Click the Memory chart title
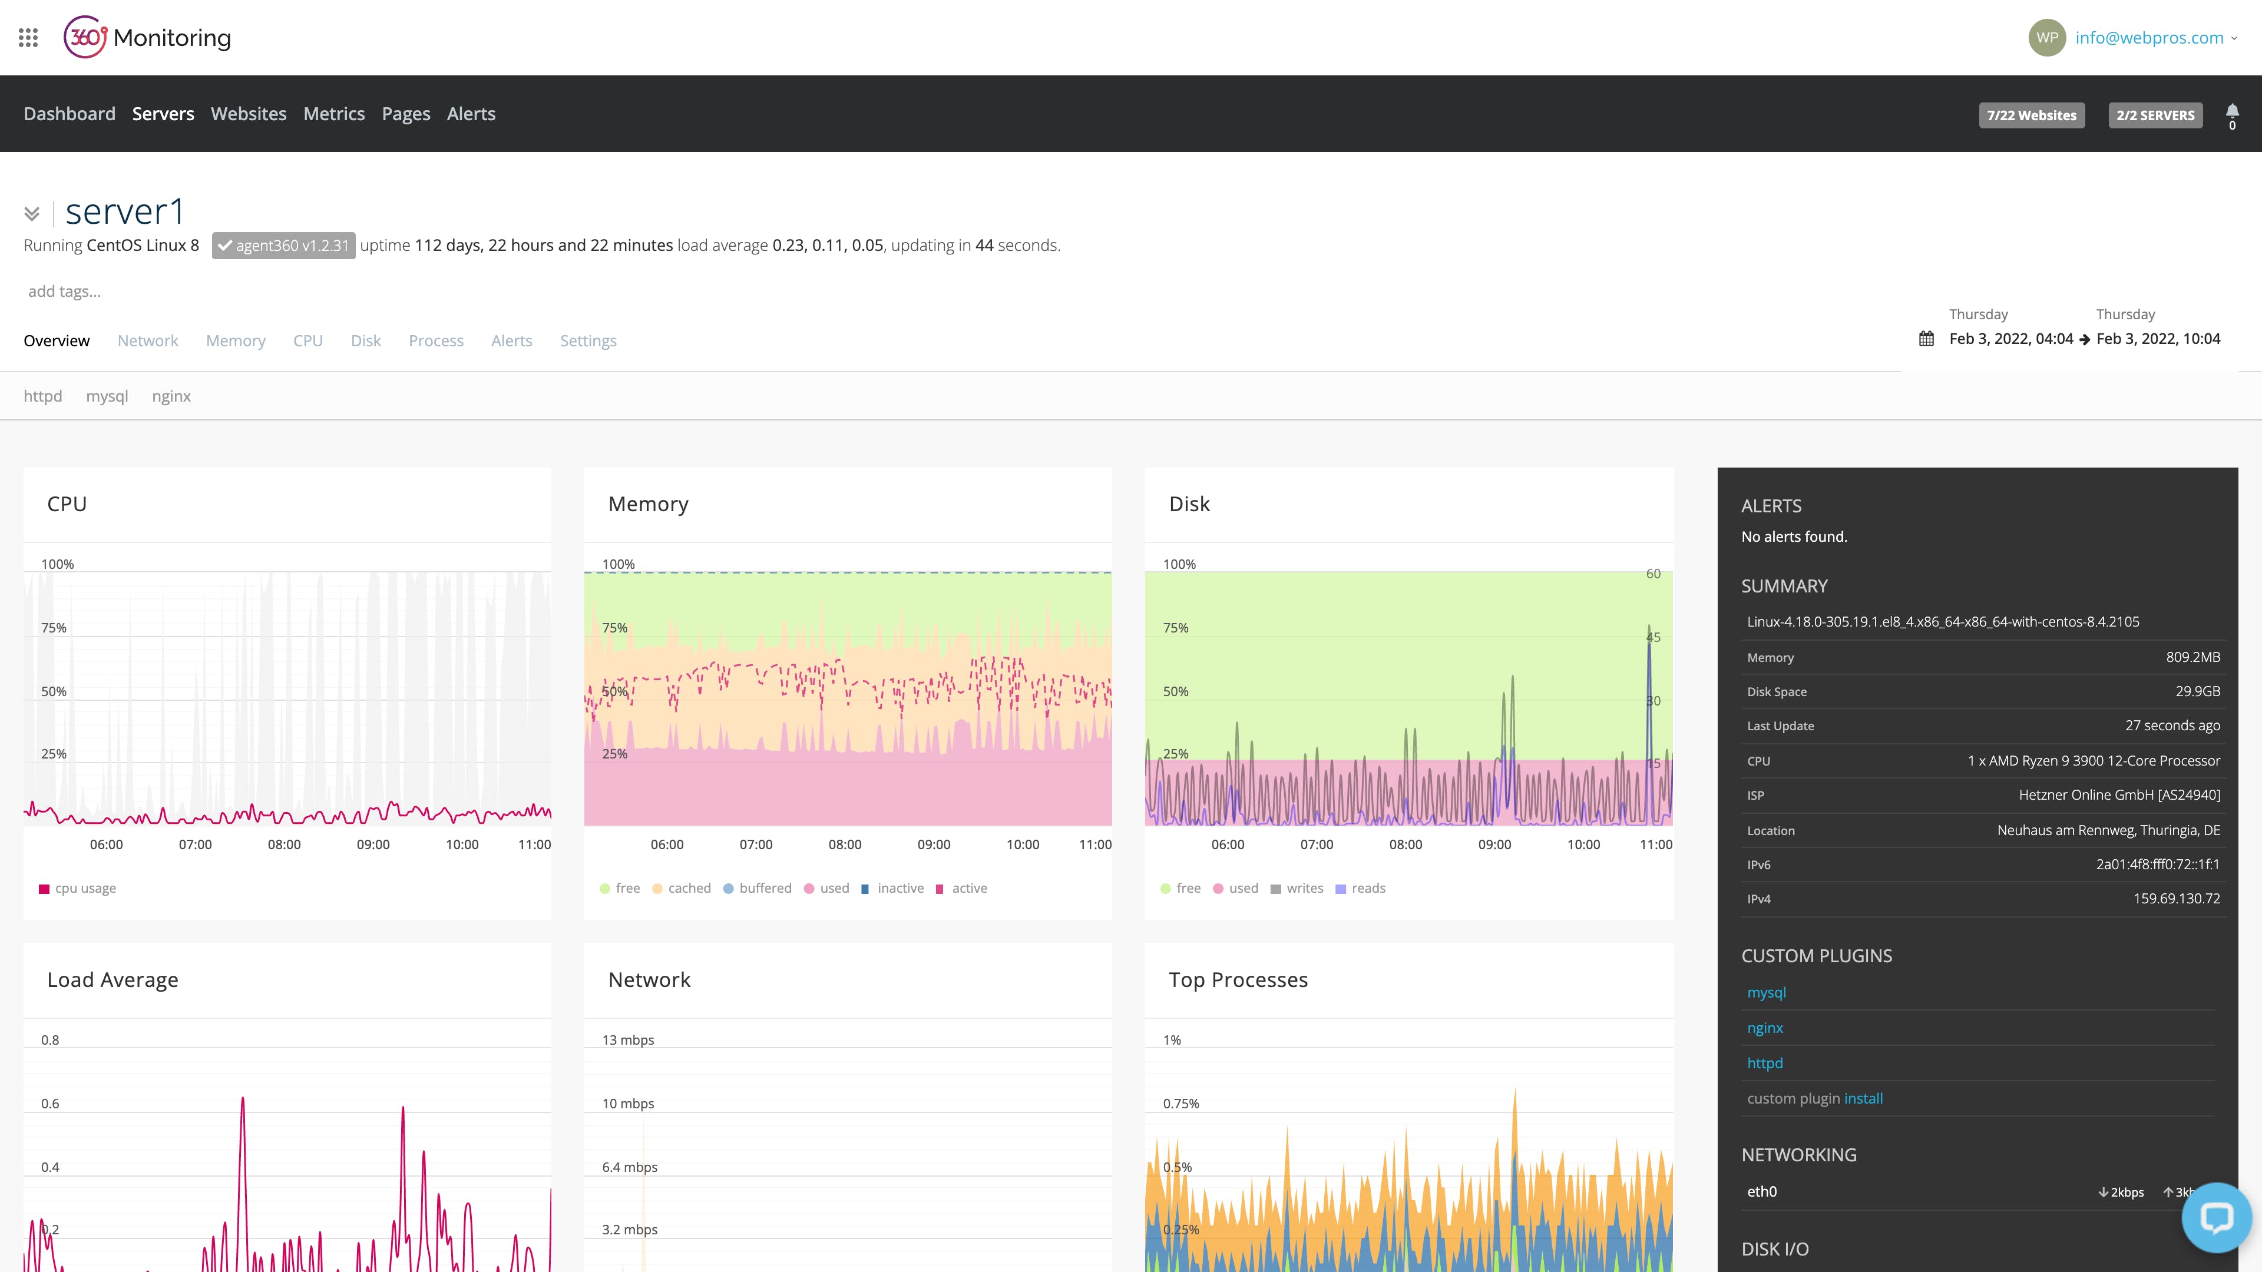Image resolution: width=2262 pixels, height=1272 pixels. pyautogui.click(x=648, y=504)
